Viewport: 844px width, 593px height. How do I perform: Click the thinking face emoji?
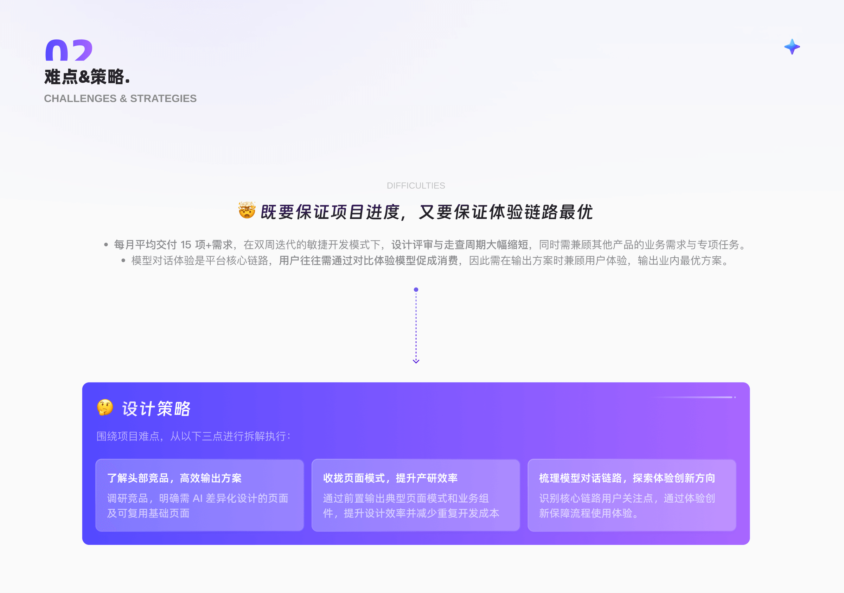(105, 407)
